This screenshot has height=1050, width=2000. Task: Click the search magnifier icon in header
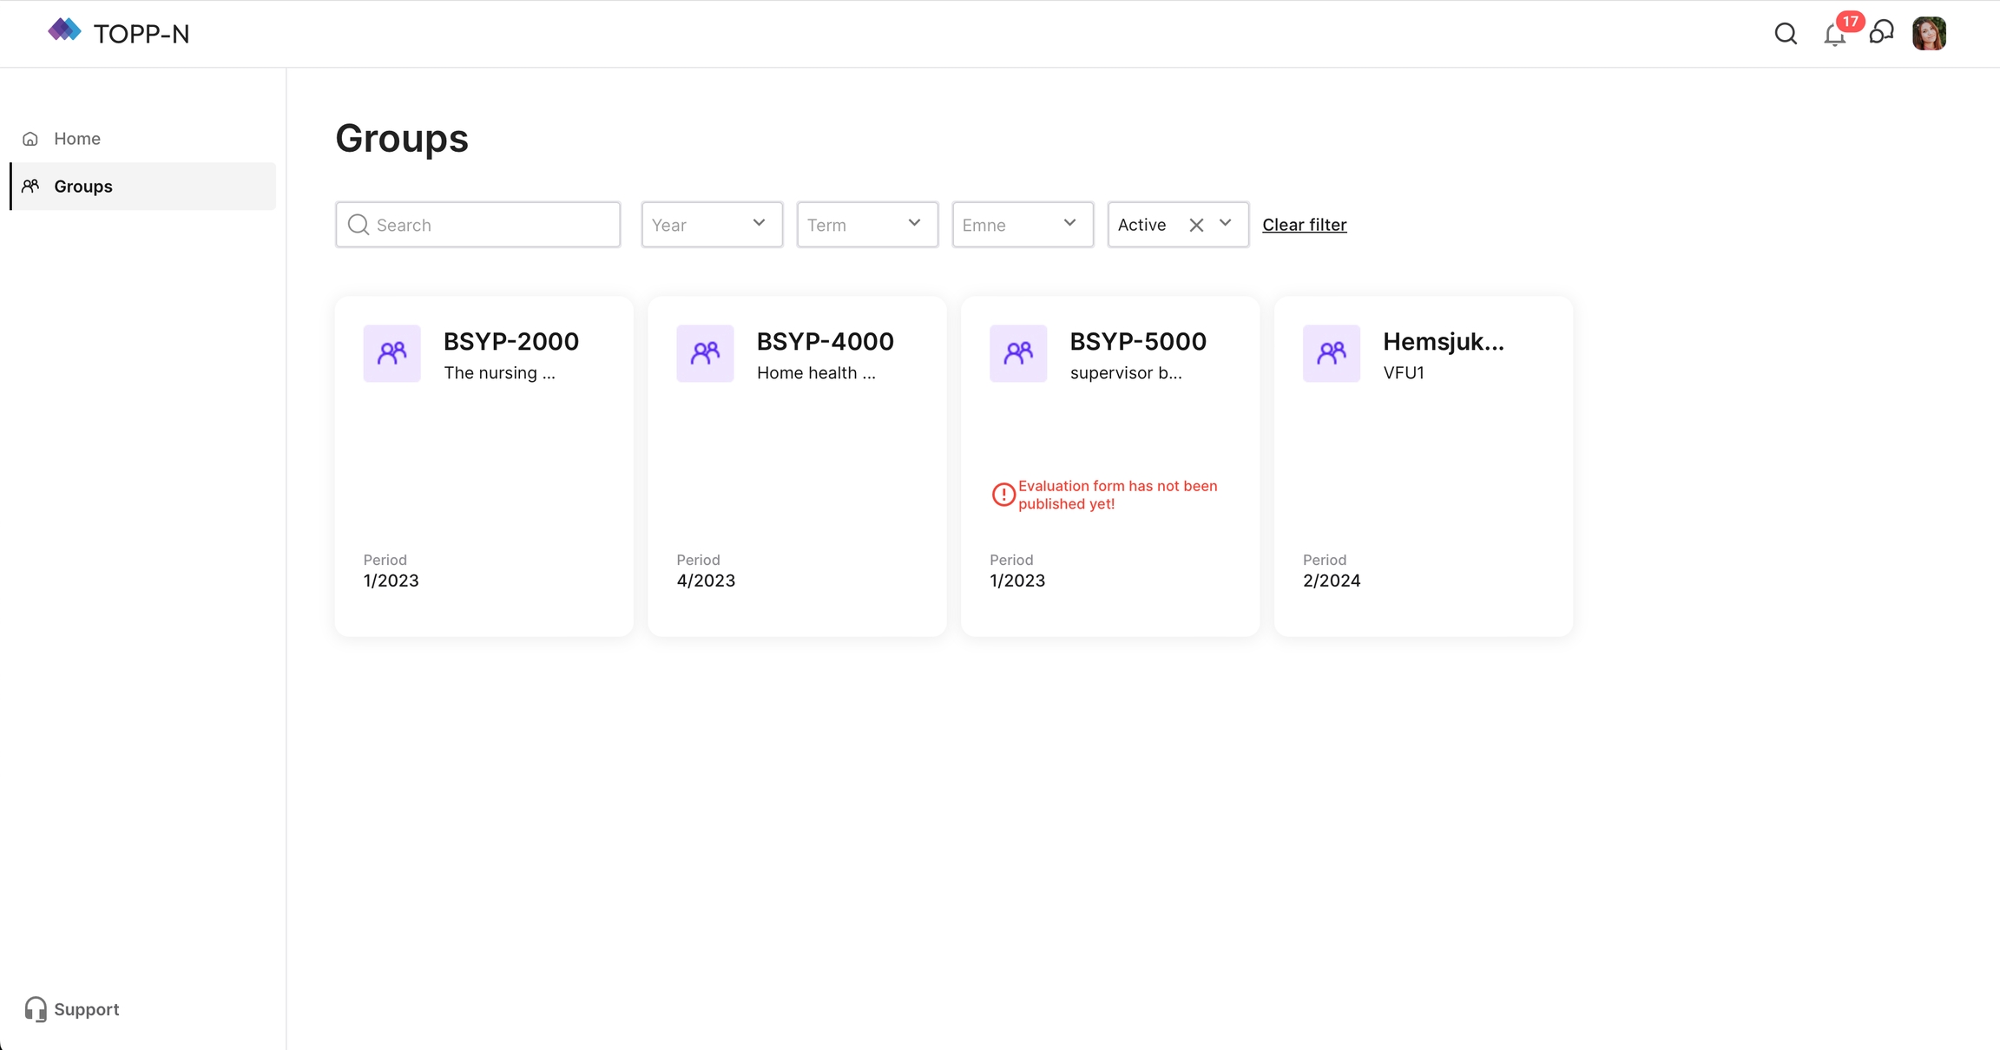pyautogui.click(x=1786, y=34)
